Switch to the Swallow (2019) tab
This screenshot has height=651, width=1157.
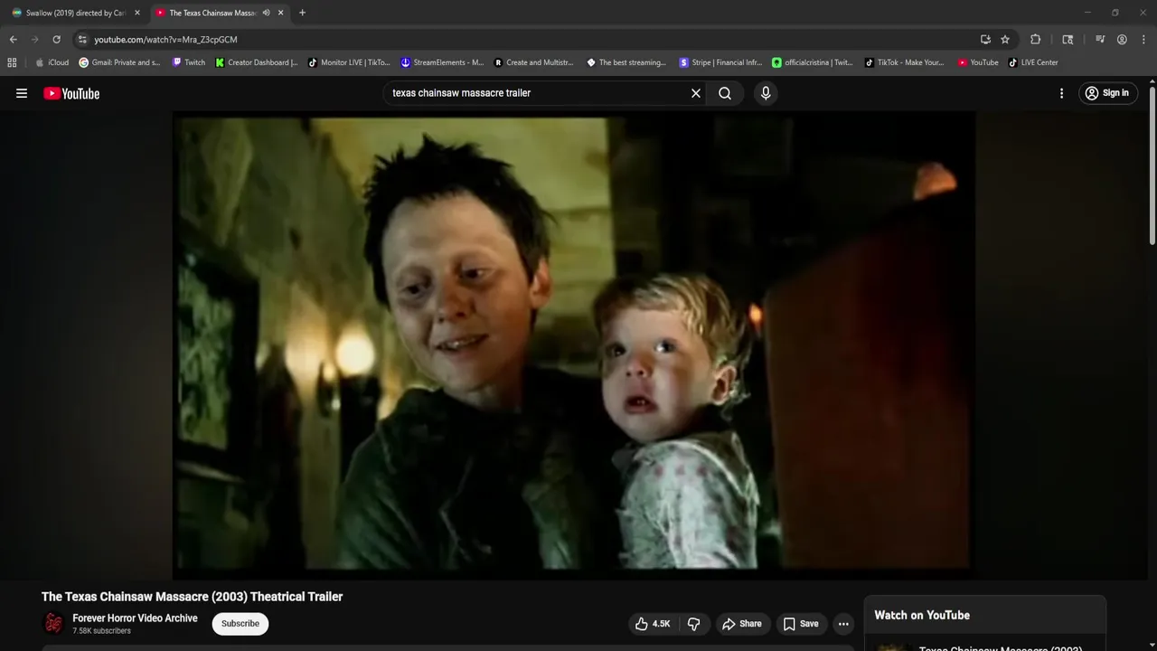[75, 13]
